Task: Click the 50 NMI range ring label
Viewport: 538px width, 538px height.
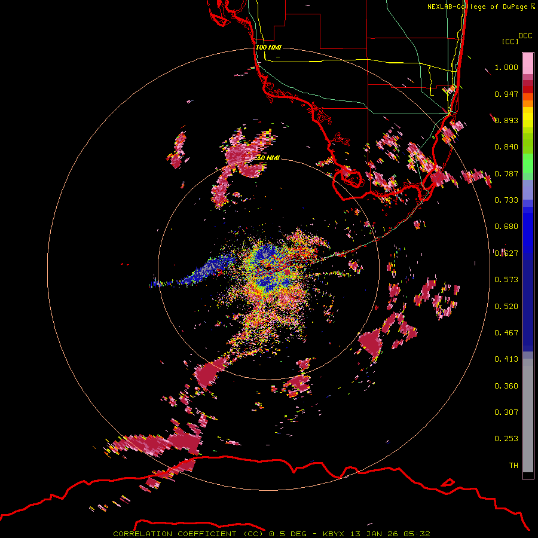Action: coord(268,158)
